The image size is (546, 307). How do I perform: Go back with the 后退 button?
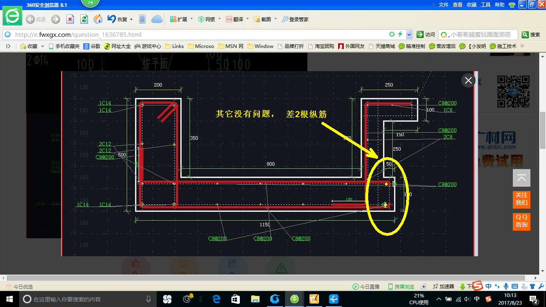[x=36, y=19]
